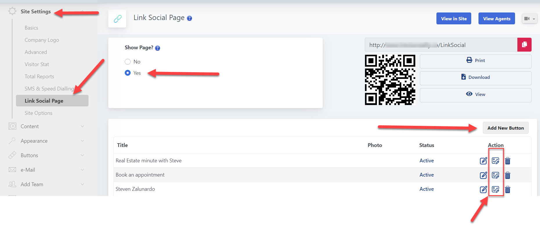The height and width of the screenshot is (225, 540).
Task: Click the help icon next to Show Page?
Action: [158, 48]
